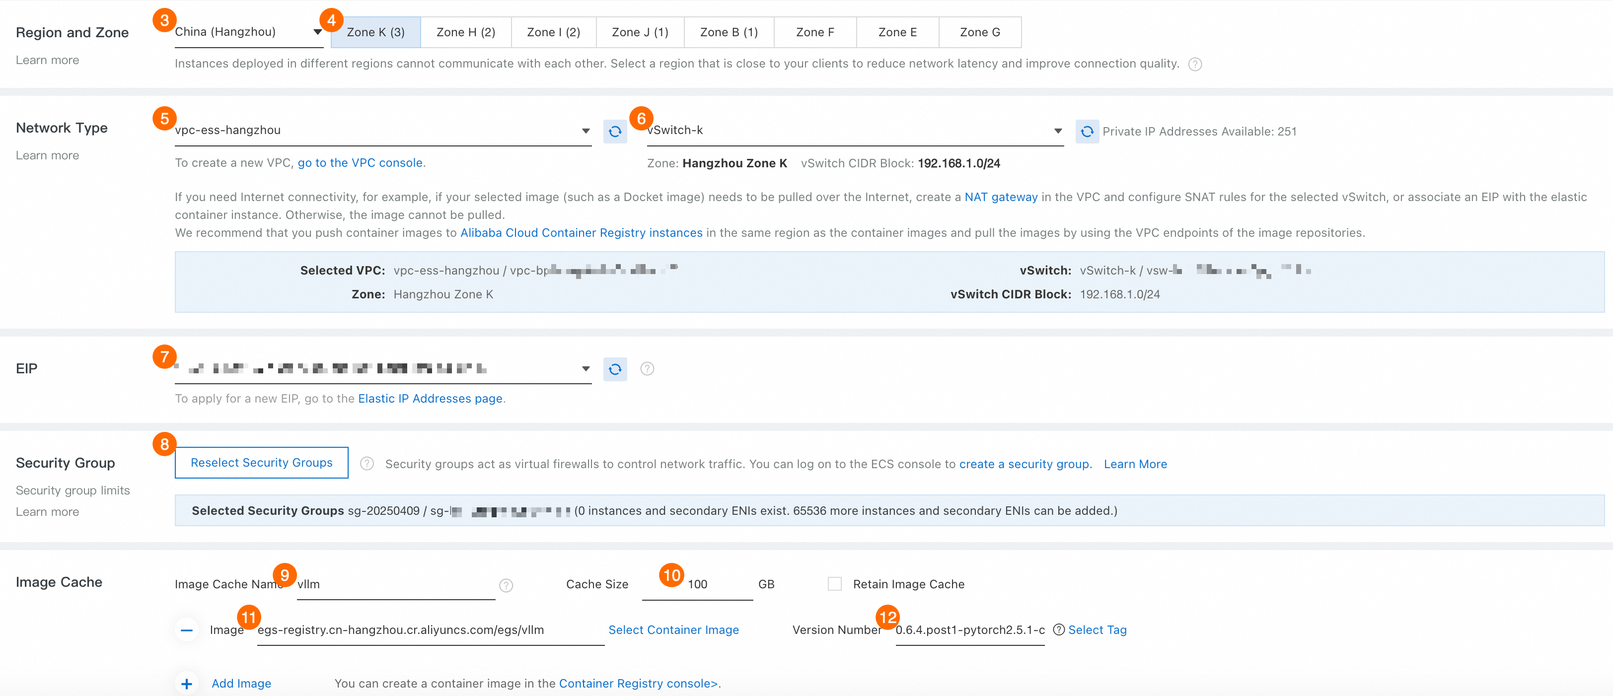Refresh the VPC list icon
Image resolution: width=1613 pixels, height=696 pixels.
615,132
